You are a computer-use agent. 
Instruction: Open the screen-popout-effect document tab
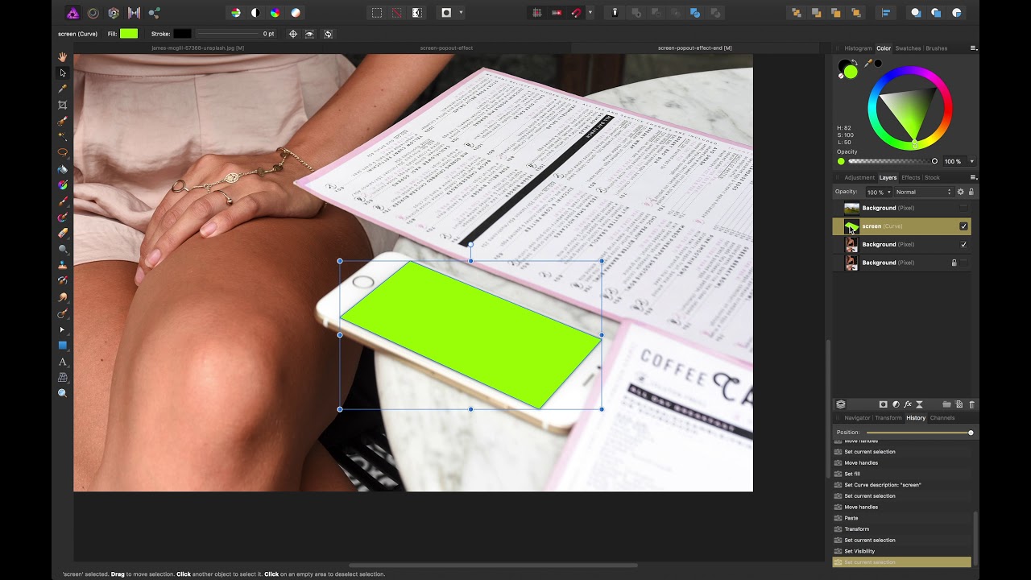click(446, 48)
